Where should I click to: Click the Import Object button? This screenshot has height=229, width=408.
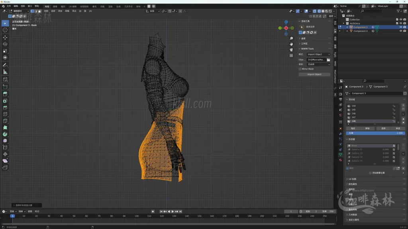(x=314, y=74)
